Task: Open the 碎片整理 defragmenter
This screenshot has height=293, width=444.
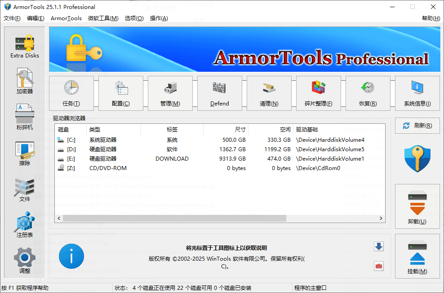Action: click(318, 93)
